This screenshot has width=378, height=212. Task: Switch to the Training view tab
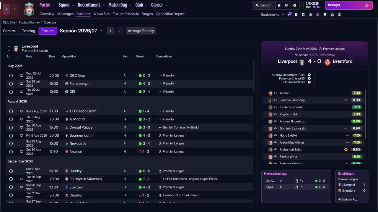[x=29, y=31]
